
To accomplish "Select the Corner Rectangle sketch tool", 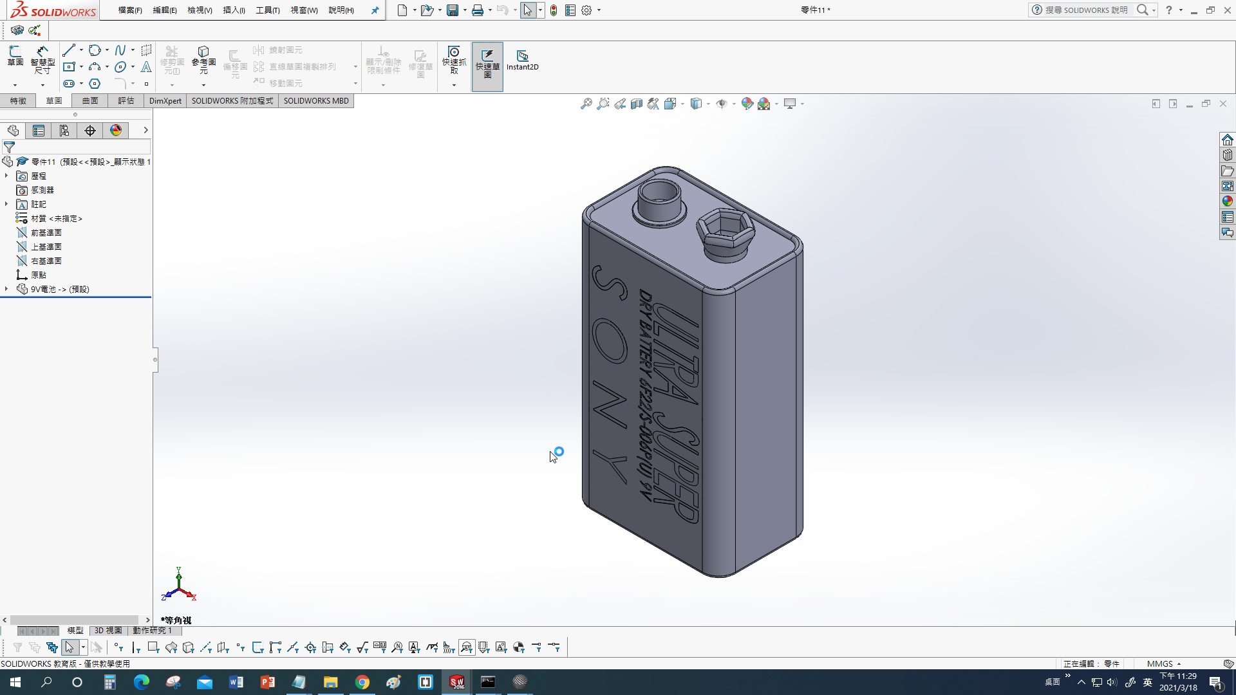I will pyautogui.click(x=69, y=67).
